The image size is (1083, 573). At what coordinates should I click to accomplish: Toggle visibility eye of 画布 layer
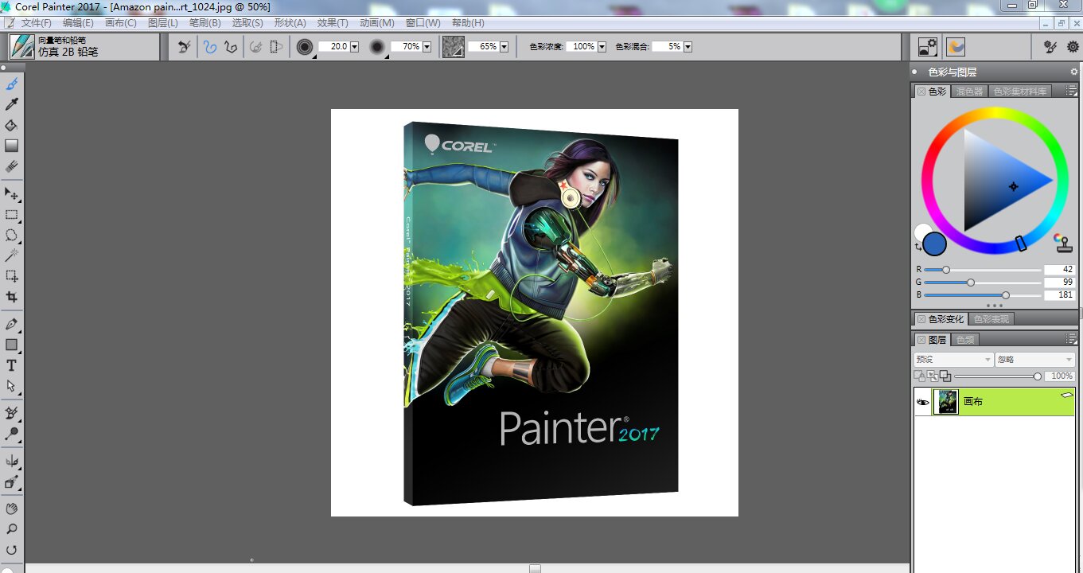923,402
